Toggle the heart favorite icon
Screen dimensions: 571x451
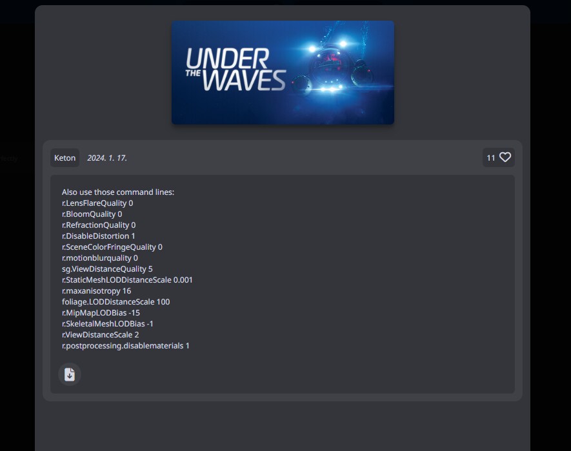coord(505,157)
